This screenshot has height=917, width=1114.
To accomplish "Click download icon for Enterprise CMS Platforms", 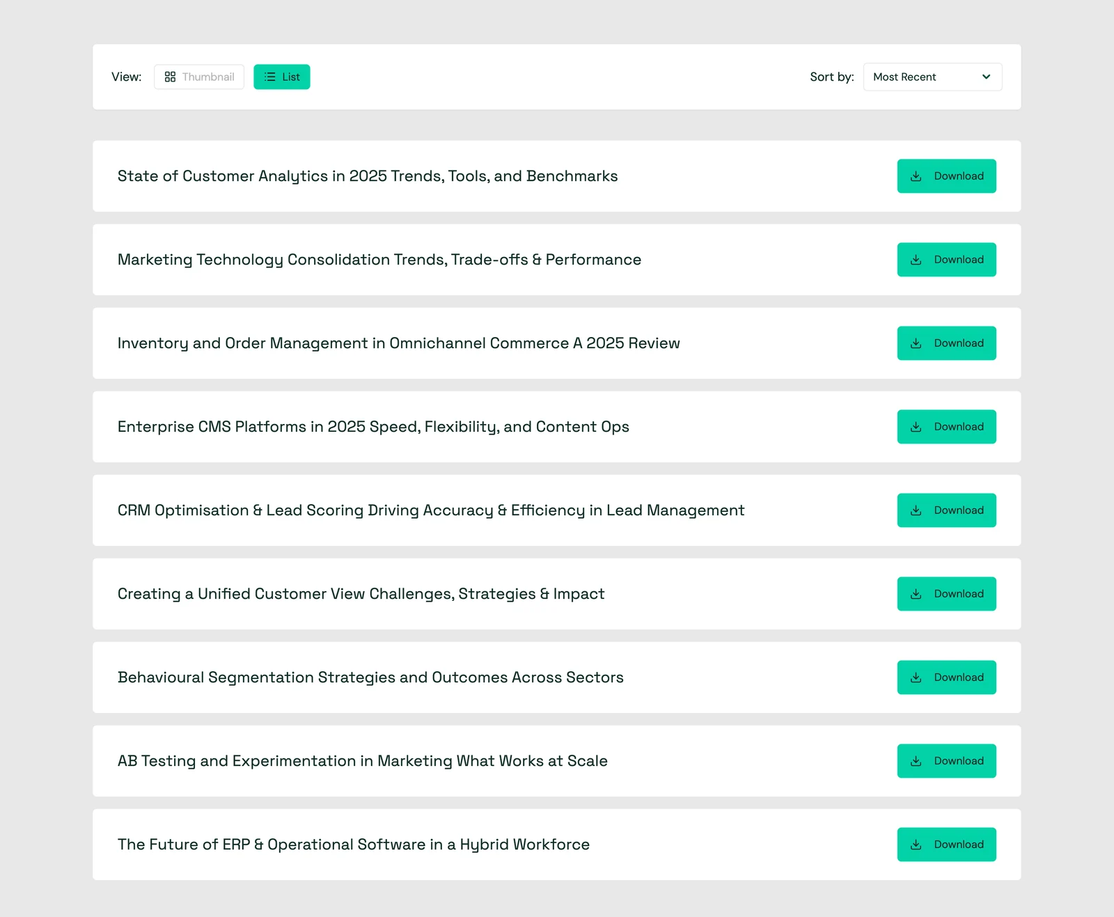I will pyautogui.click(x=916, y=427).
